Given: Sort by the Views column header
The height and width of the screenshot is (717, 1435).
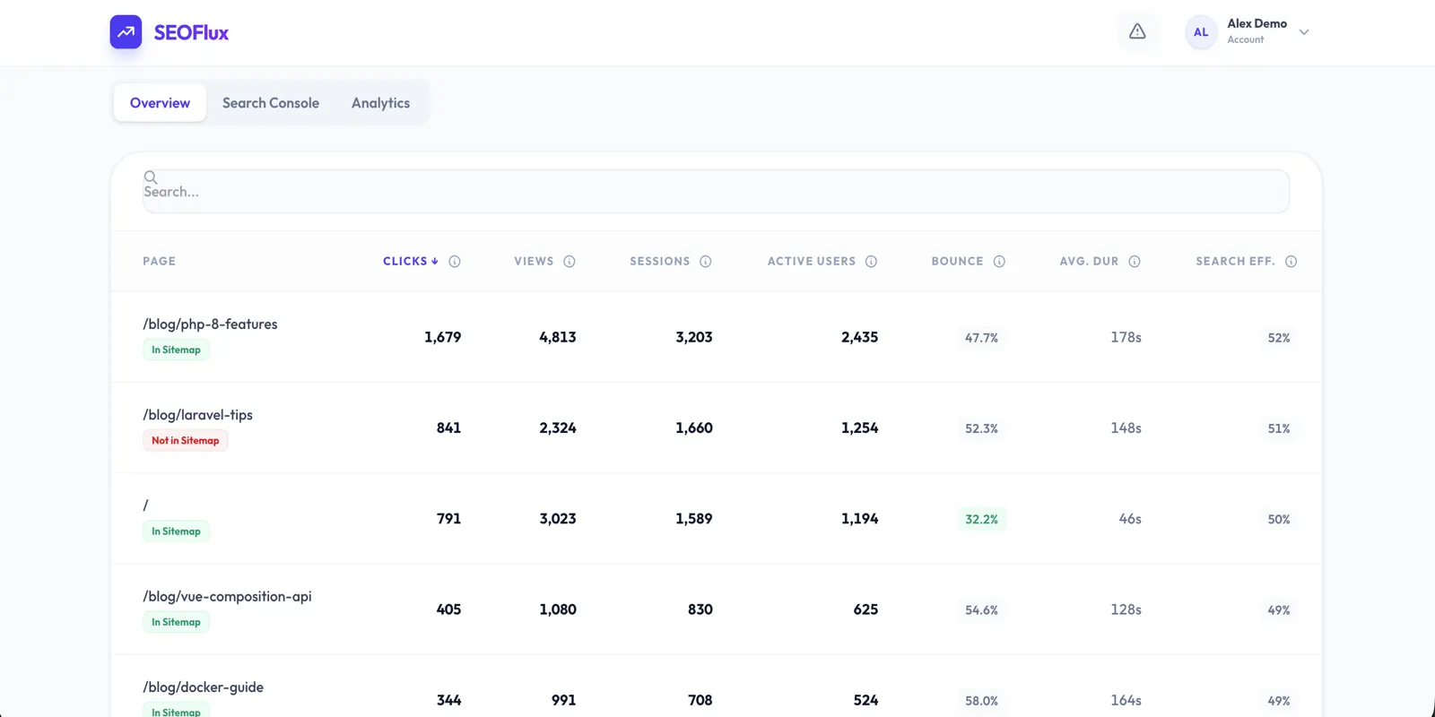Looking at the screenshot, I should point(534,262).
